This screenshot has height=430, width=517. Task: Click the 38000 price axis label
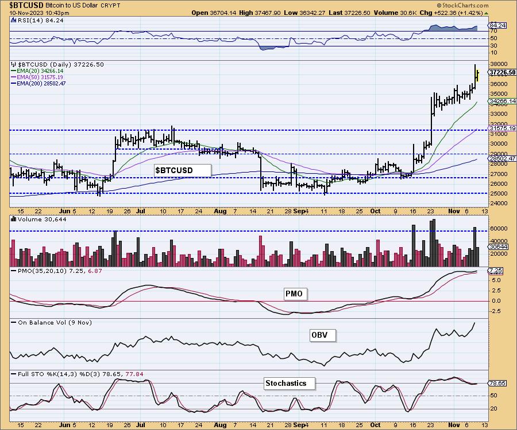pos(498,64)
